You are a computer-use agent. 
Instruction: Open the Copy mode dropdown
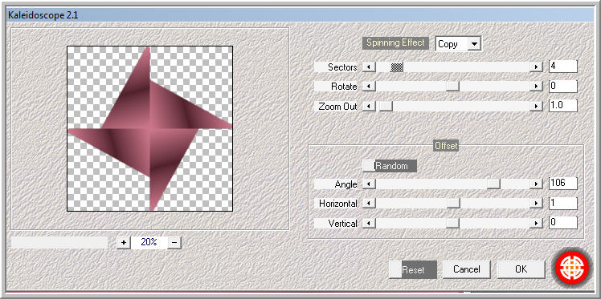[x=474, y=44]
